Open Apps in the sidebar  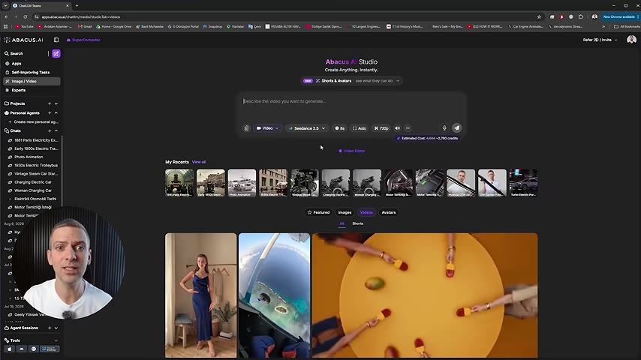(x=32, y=64)
